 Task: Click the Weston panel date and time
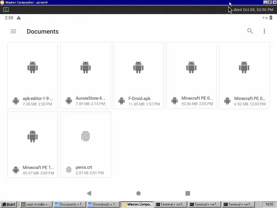pos(253,10)
